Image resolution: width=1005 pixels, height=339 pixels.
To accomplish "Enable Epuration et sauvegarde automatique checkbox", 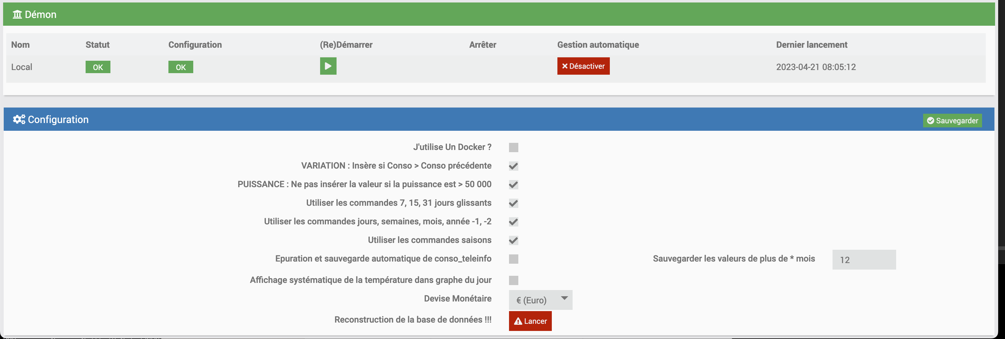I will pos(513,259).
